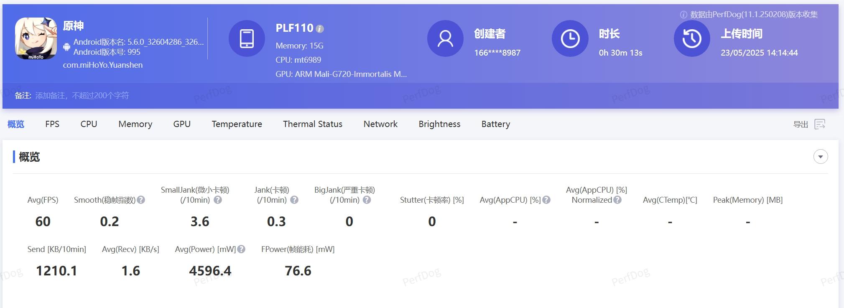Click info icon next to PLF110
Screen dimensions: 844x308
(x=320, y=29)
